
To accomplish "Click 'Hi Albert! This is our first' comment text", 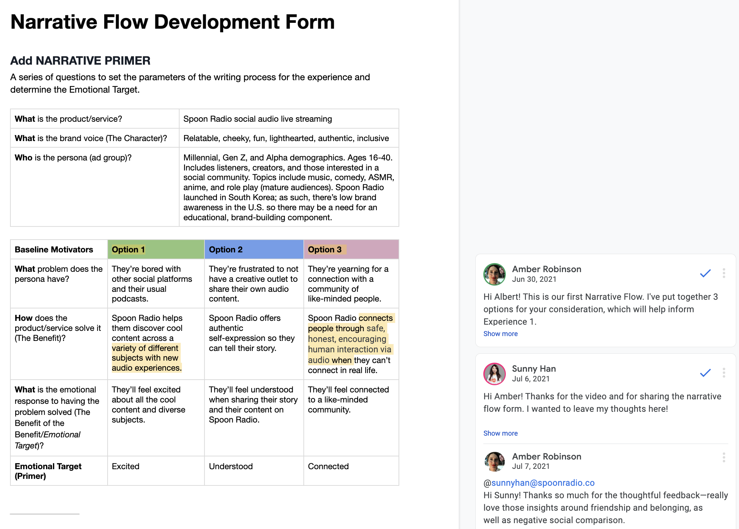I will tap(601, 309).
